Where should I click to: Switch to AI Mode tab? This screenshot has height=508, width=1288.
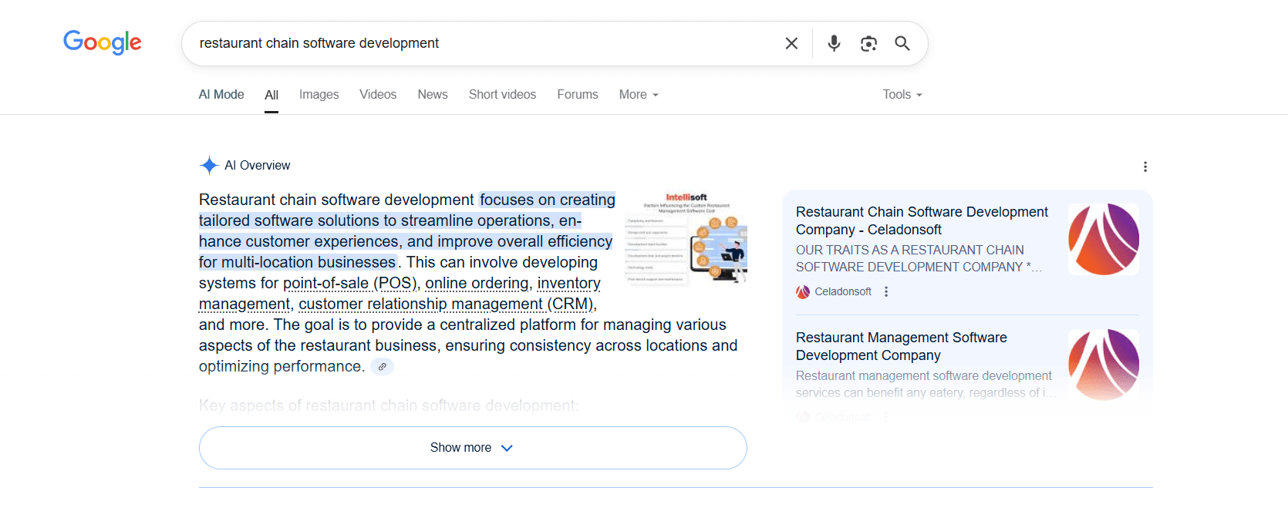[221, 94]
